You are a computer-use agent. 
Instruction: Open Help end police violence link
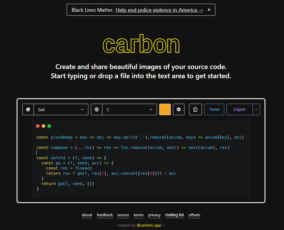159,10
